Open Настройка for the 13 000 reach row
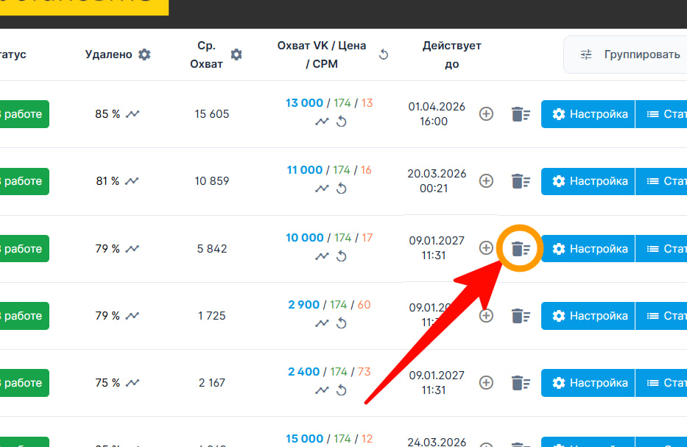Screen dimensions: 687x447 [x=588, y=114]
